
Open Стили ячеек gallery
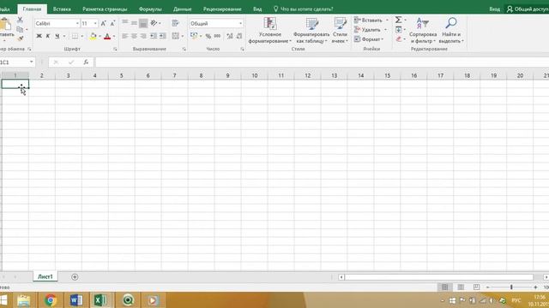click(340, 31)
